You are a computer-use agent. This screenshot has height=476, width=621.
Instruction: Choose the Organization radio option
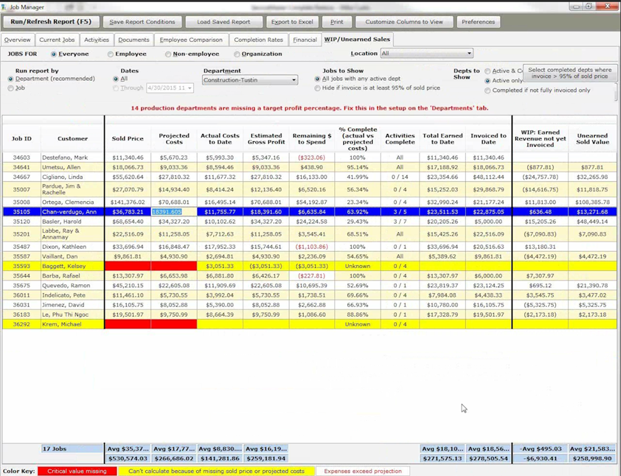[x=237, y=54]
